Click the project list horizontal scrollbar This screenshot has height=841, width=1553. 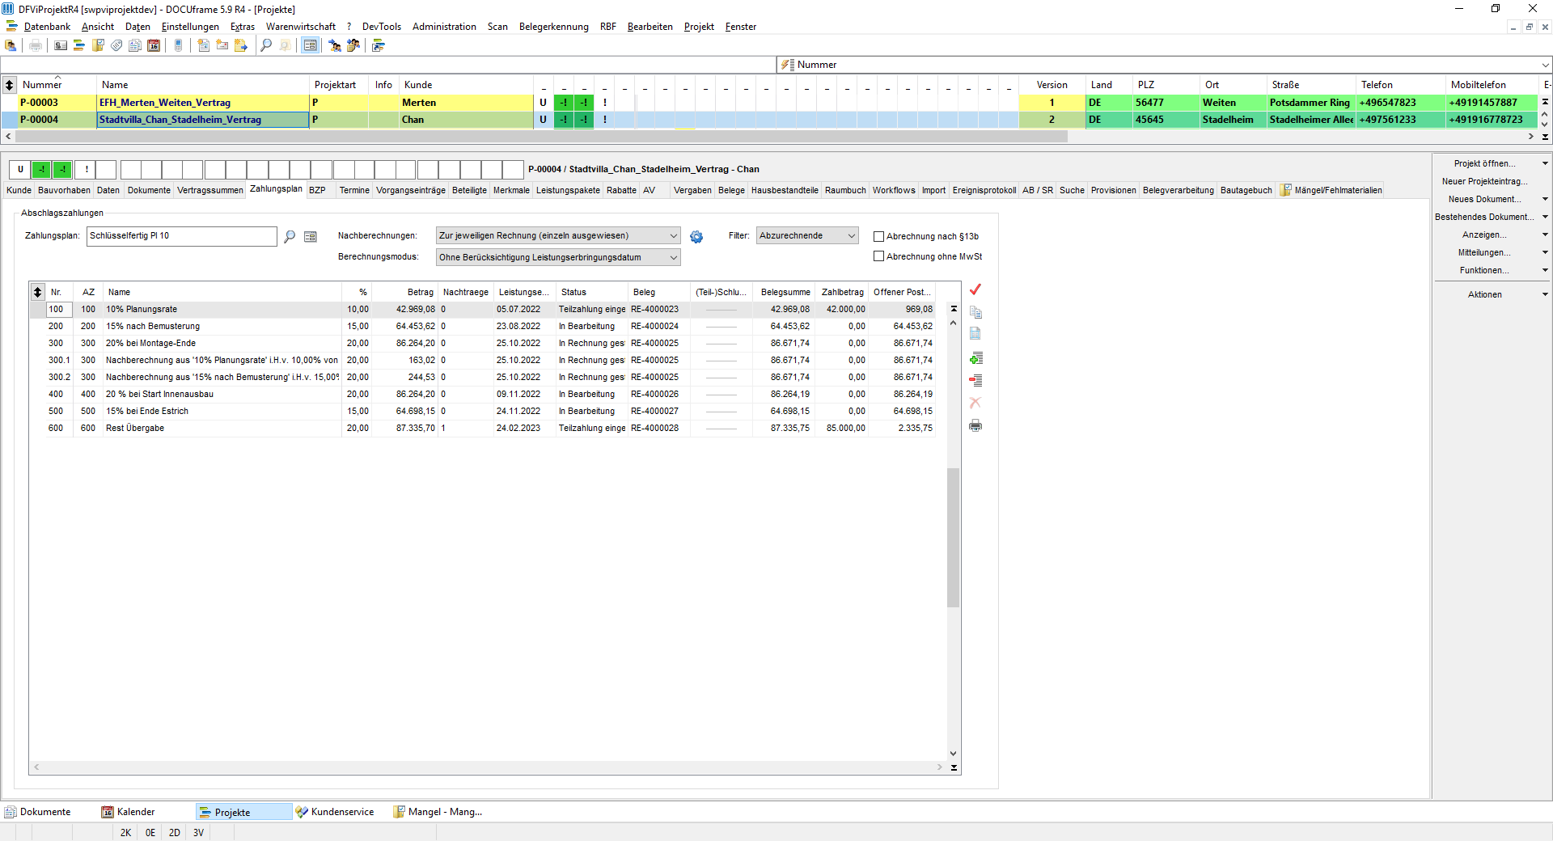point(542,137)
